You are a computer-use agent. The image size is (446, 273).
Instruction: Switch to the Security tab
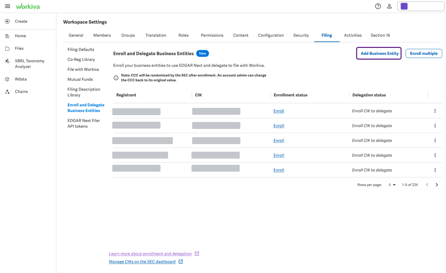click(301, 35)
